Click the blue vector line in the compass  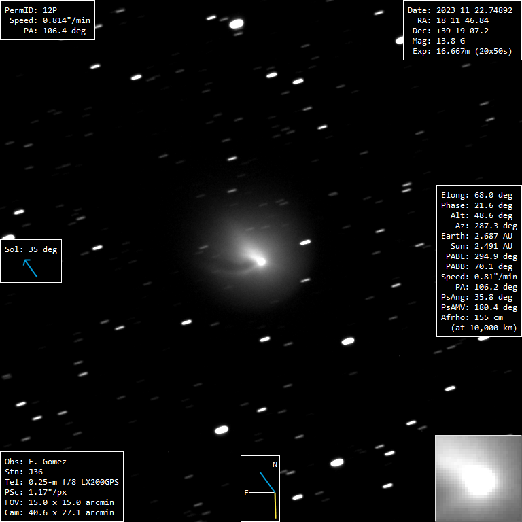[x=267, y=482]
